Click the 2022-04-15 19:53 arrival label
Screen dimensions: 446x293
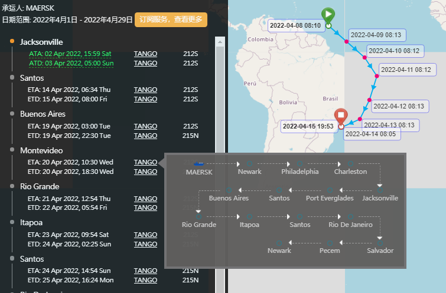[308, 126]
